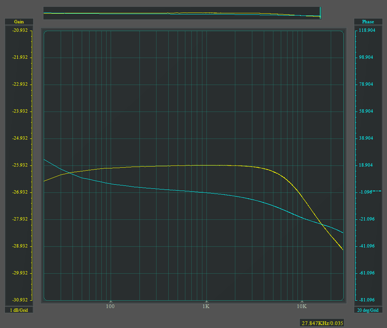387x328 pixels.
Task: Click the 58.904 phase axis value
Action: 366,111
